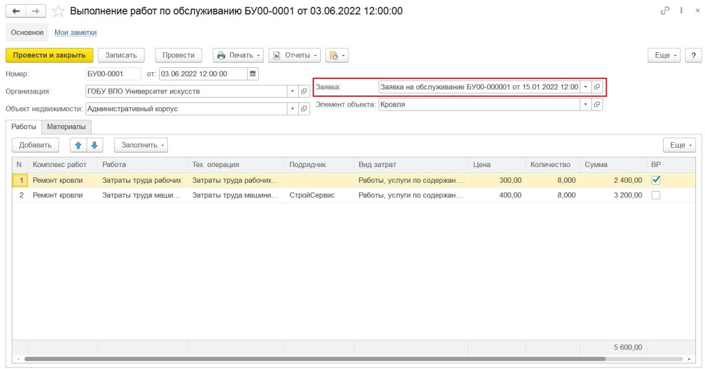Uncheck ВР checkbox in first row

point(655,180)
